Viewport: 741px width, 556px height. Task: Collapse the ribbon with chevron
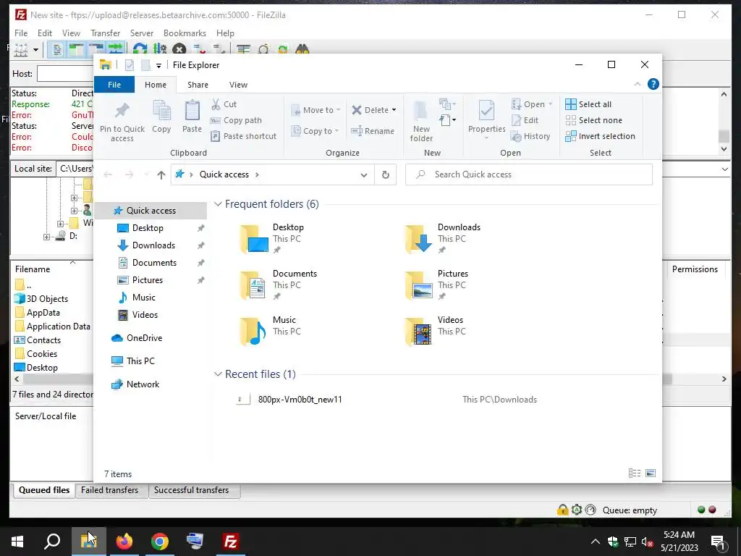tap(637, 84)
